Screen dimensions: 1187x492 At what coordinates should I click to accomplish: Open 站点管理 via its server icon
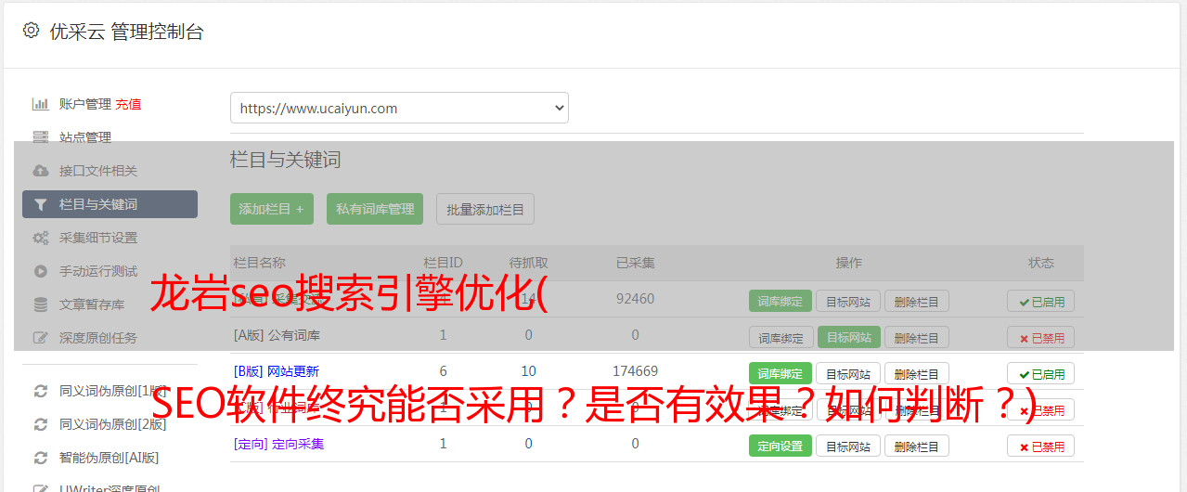(x=41, y=137)
